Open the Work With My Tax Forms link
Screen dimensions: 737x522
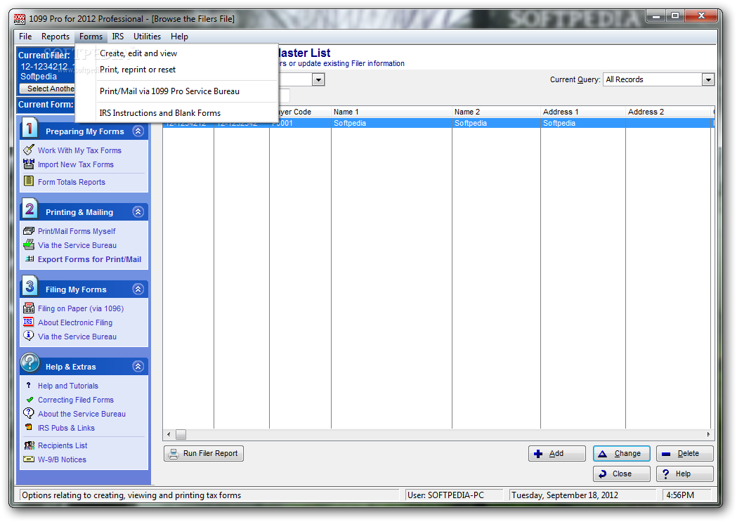79,150
